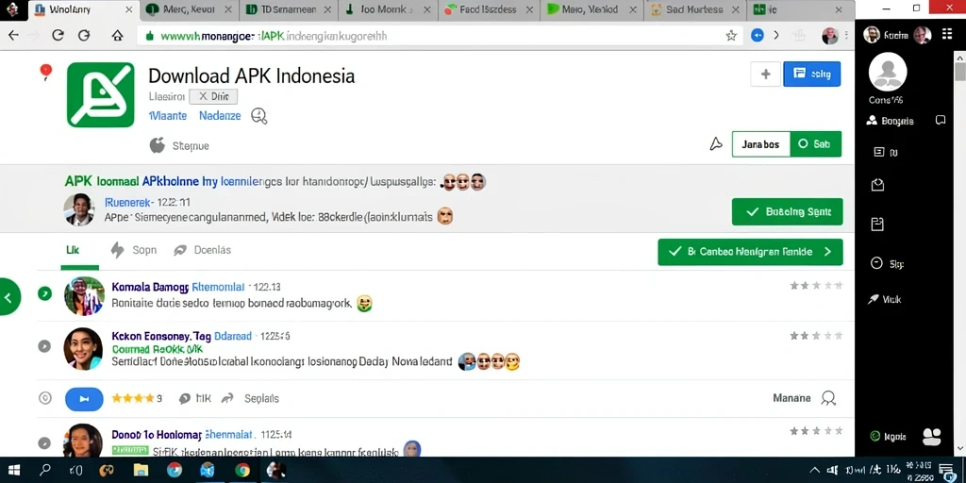Click red location pin beside app logo
Viewport: 966px width, 483px height.
click(45, 72)
